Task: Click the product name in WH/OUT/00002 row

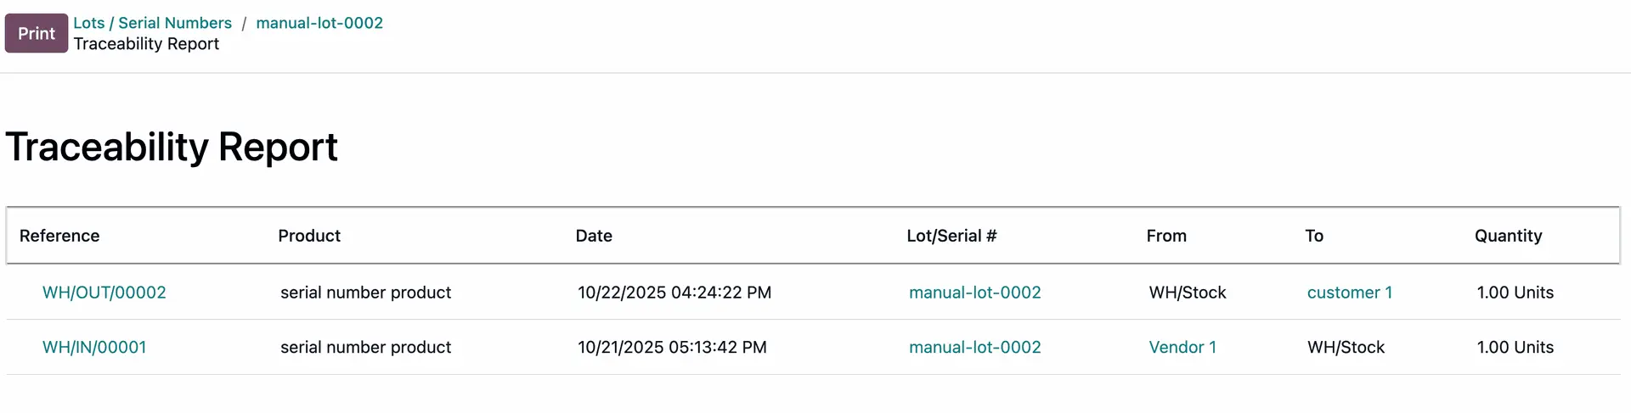Action: 365,293
